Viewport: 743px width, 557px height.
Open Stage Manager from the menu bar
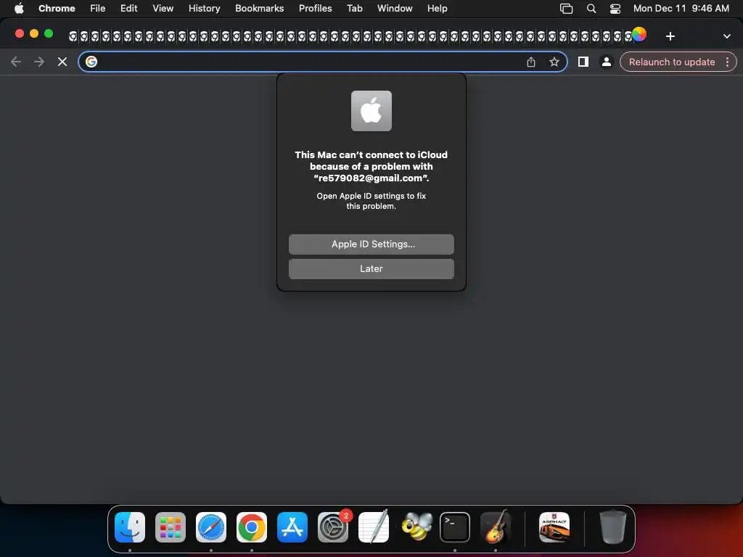tap(566, 9)
